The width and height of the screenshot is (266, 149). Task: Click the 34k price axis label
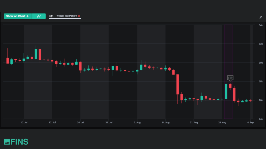coord(261,25)
